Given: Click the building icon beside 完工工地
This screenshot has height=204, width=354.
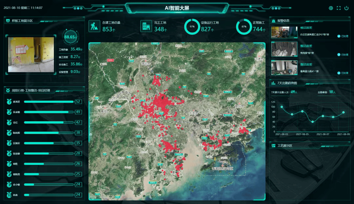Looking at the screenshot, I should pyautogui.click(x=146, y=26).
